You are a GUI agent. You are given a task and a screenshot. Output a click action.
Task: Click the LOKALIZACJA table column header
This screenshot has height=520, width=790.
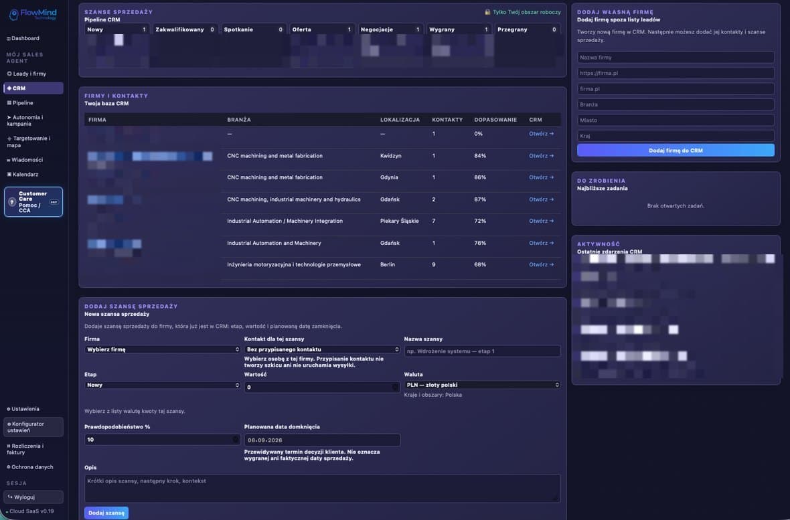[x=400, y=120]
